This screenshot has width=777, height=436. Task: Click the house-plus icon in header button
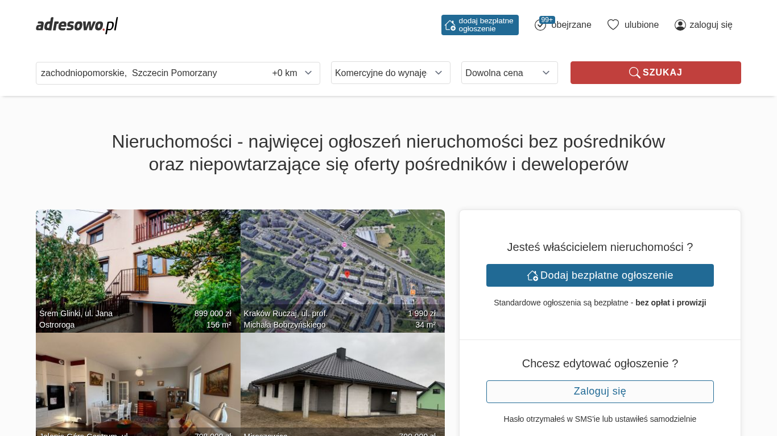[x=450, y=25]
